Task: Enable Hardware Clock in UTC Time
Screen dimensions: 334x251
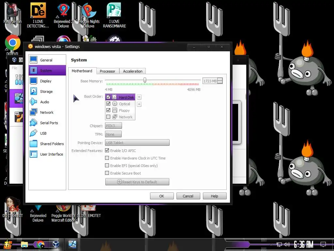Action: 107,158
